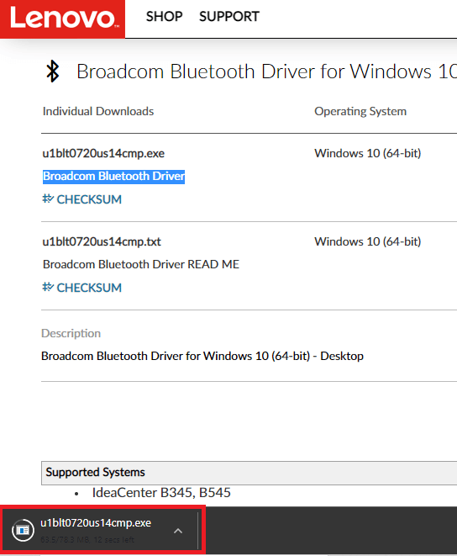Click the Bluetooth symbol icon beside the title
This screenshot has width=457, height=556.
pos(53,71)
